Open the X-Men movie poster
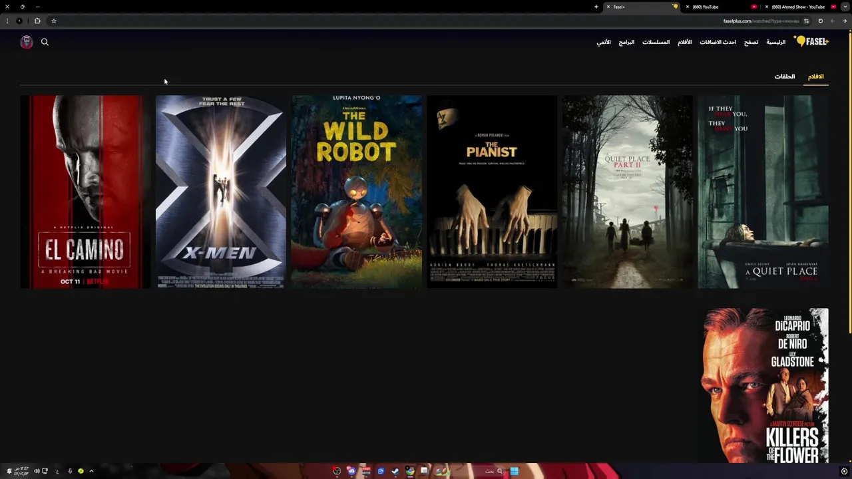852x479 pixels. pos(221,192)
